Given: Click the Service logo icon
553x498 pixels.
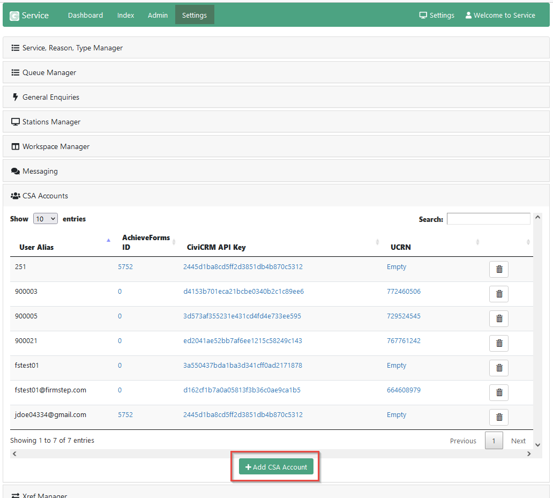Looking at the screenshot, I should tap(14, 16).
